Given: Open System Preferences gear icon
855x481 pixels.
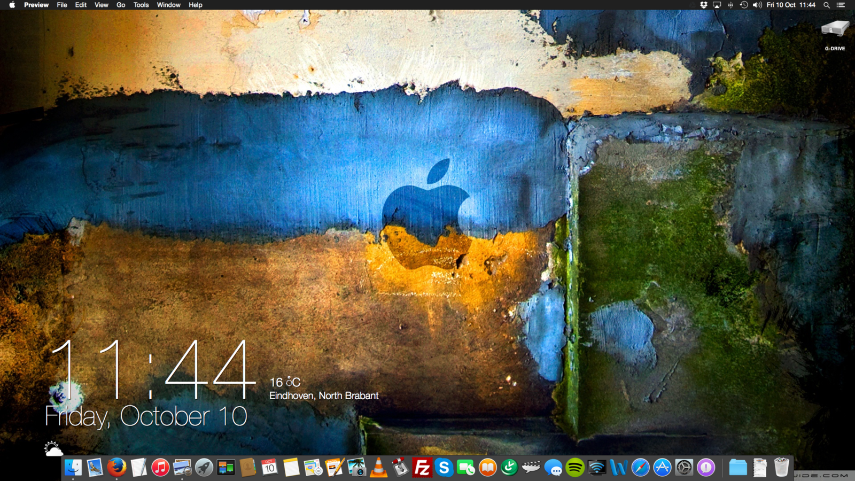Looking at the screenshot, I should coord(684,468).
